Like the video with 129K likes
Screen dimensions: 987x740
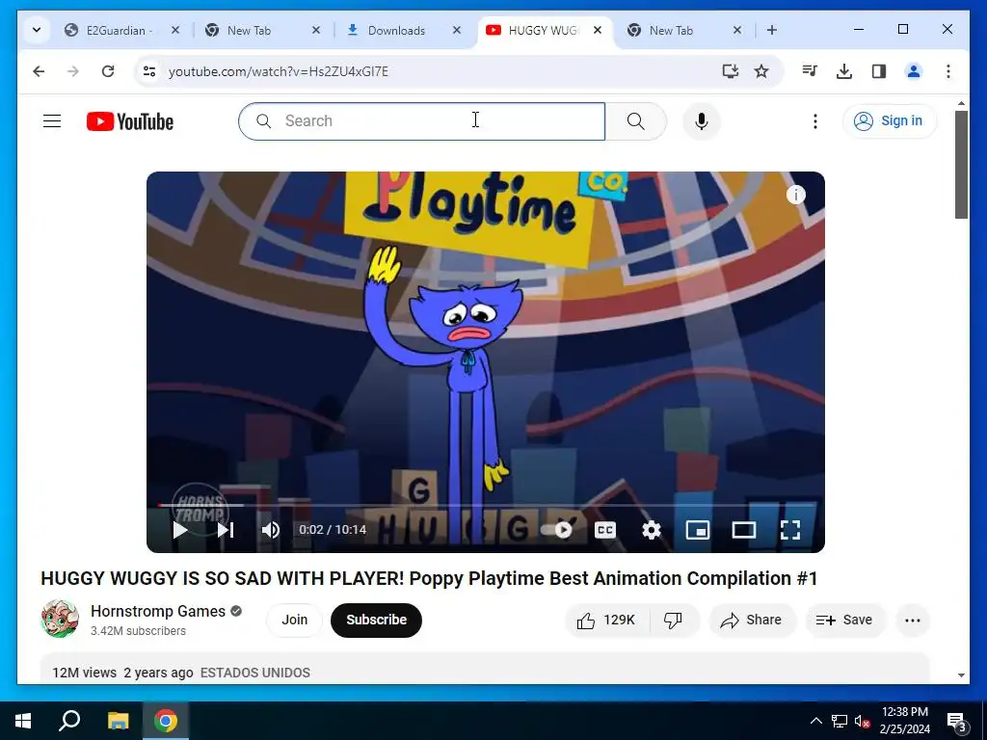607,621
